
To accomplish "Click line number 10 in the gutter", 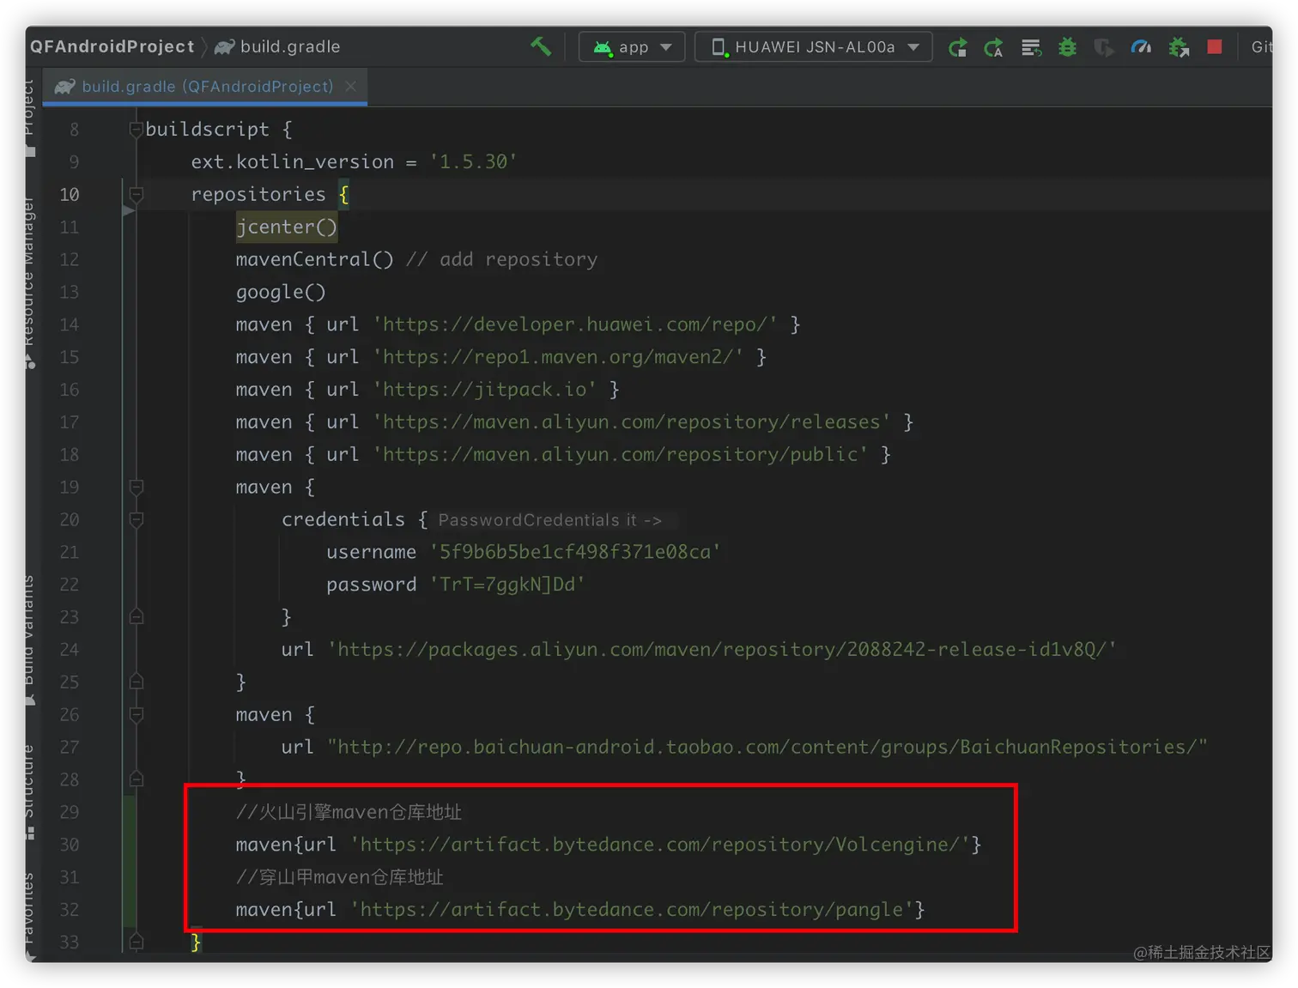I will click(x=70, y=195).
